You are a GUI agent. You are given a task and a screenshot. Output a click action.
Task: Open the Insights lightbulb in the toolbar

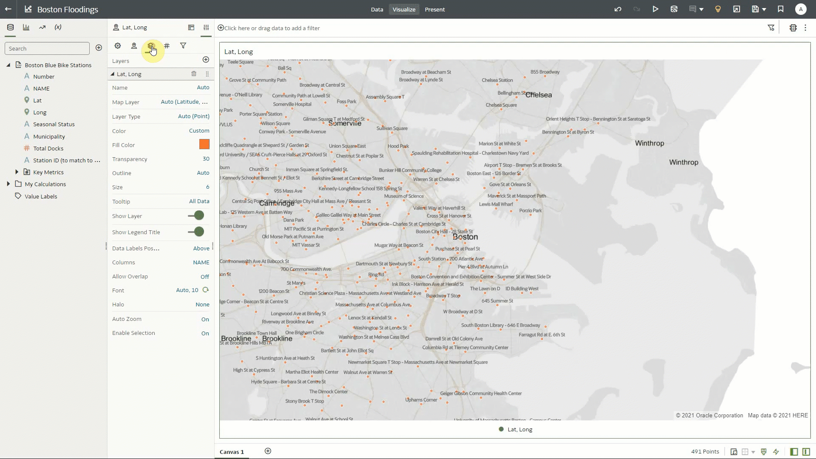click(x=718, y=9)
